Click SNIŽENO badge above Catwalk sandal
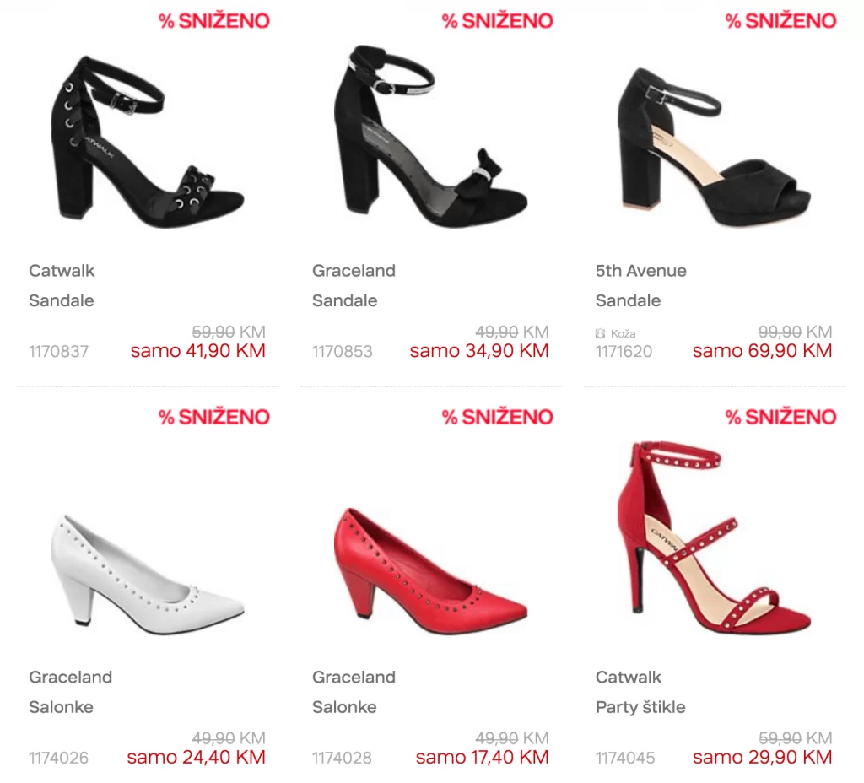The image size is (864, 783). coord(213,21)
